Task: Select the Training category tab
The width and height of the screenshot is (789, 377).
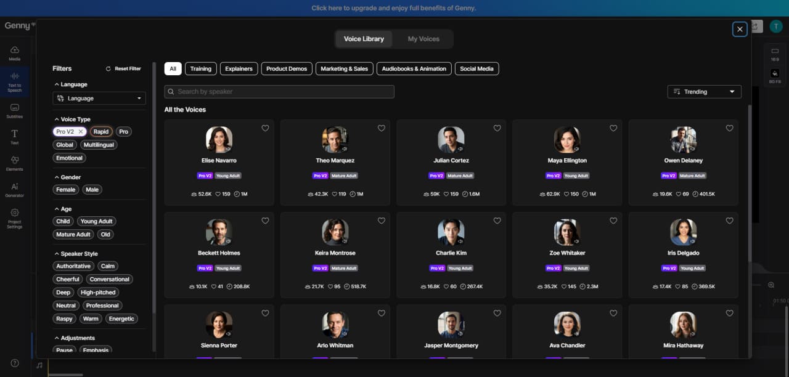Action: (200, 69)
